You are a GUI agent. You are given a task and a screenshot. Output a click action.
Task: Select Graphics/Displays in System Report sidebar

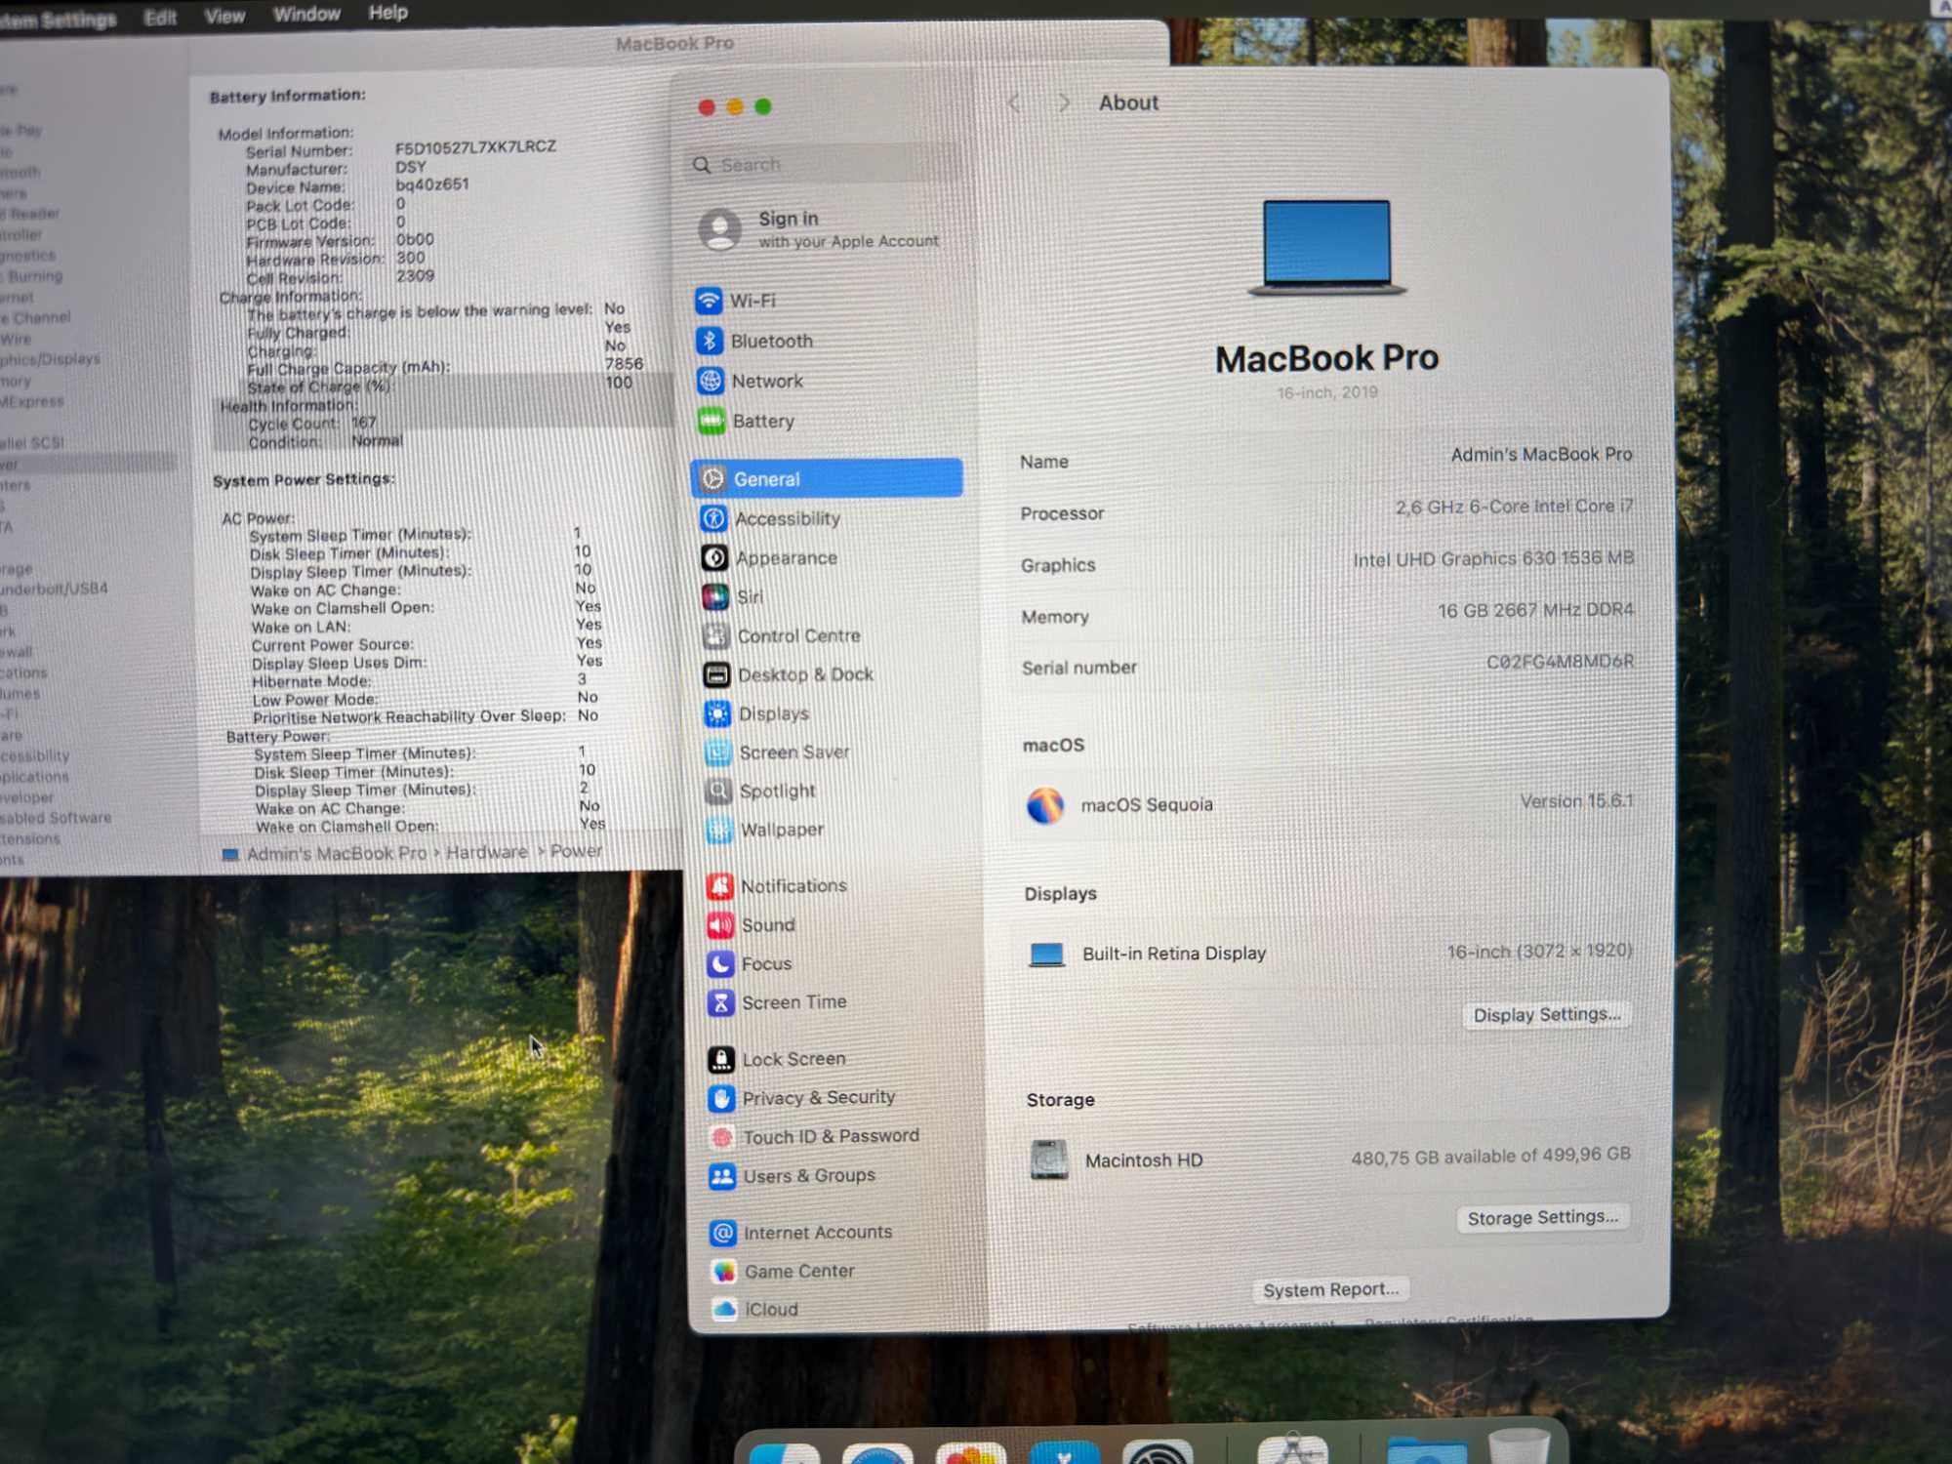pyautogui.click(x=51, y=359)
